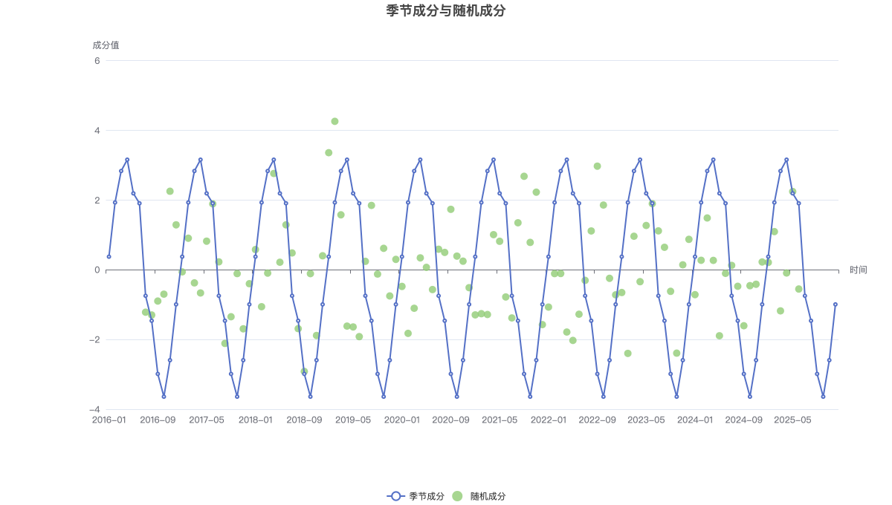Screen dimensions: 892x505
Task: Toggle the 随机成分 legend entry
Action: click(x=479, y=496)
